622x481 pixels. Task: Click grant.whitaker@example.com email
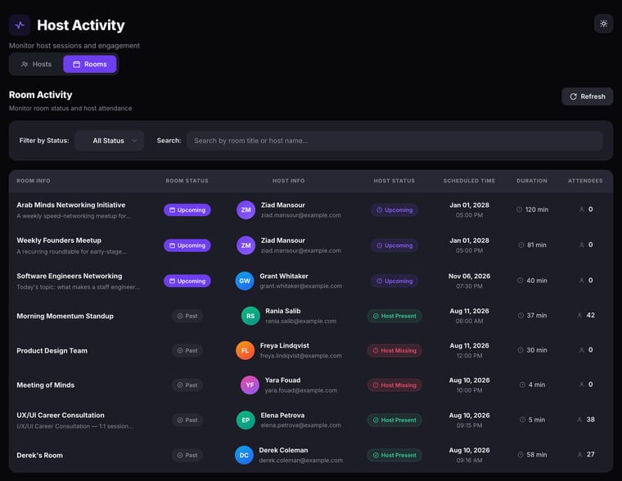[x=301, y=286]
